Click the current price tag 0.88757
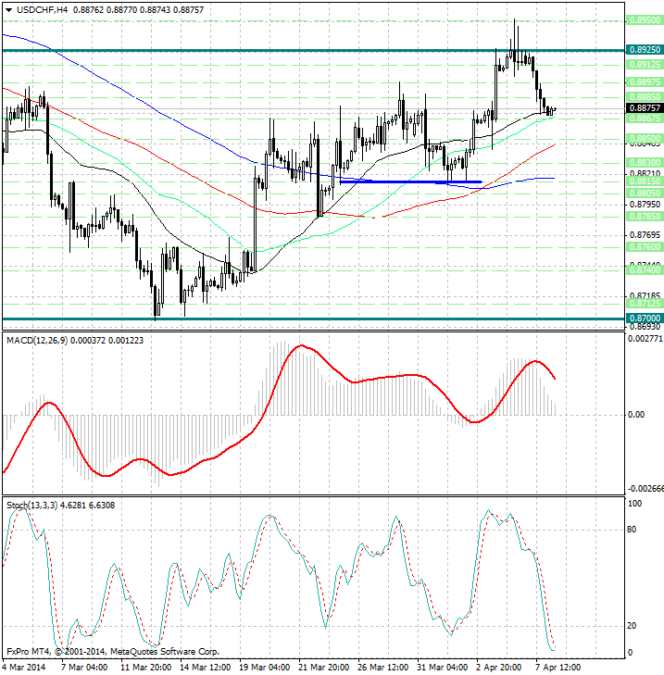This screenshot has height=675, width=664. point(643,108)
